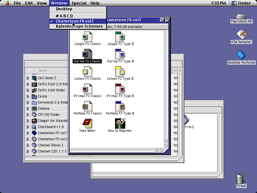The height and width of the screenshot is (193, 257).
Task: Click the scroll left arrow in Chameleon window
Action: click(157, 151)
